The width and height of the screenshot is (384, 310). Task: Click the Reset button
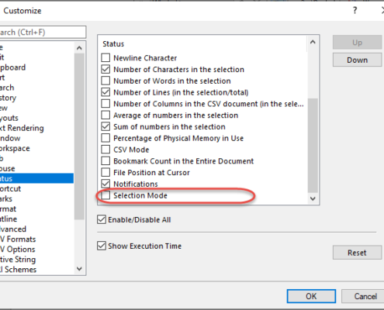click(357, 253)
